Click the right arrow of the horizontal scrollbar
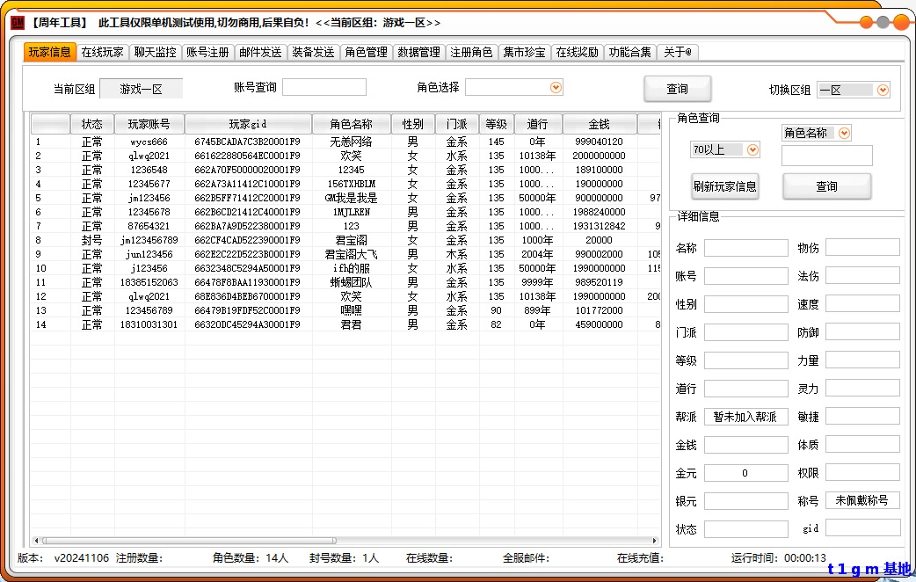The height and width of the screenshot is (582, 916). coord(656,541)
